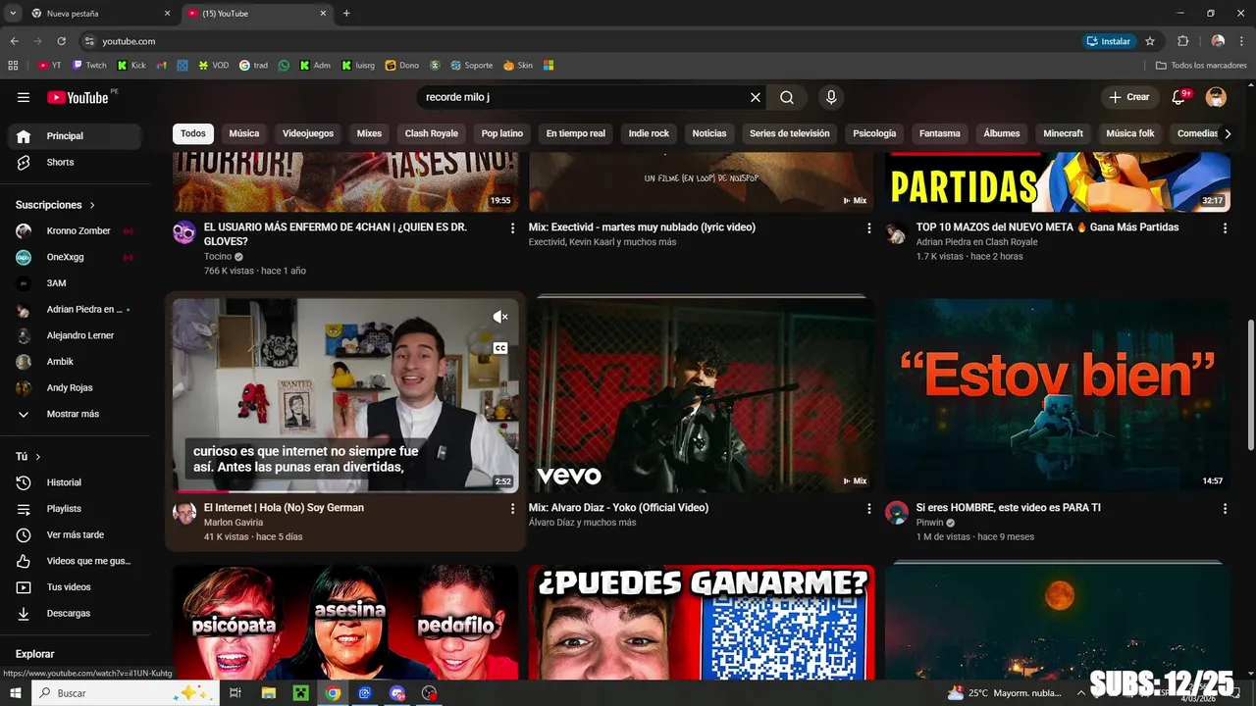Viewport: 1256px width, 706px height.
Task: Show more filter chips with right arrow
Action: click(x=1227, y=133)
